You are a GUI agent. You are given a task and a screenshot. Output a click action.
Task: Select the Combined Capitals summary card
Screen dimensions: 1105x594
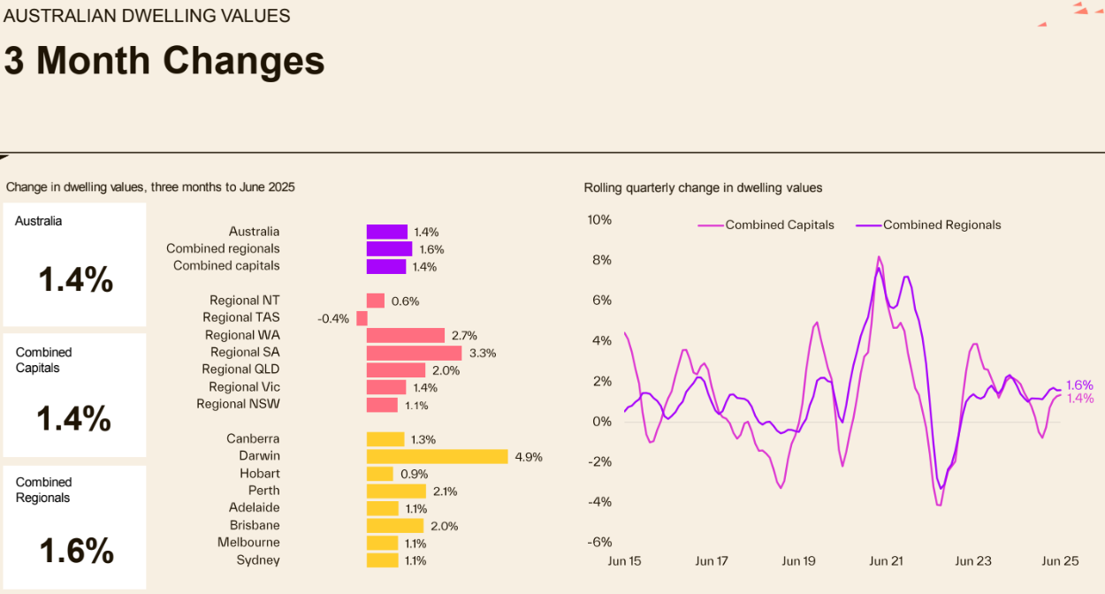pos(74,394)
